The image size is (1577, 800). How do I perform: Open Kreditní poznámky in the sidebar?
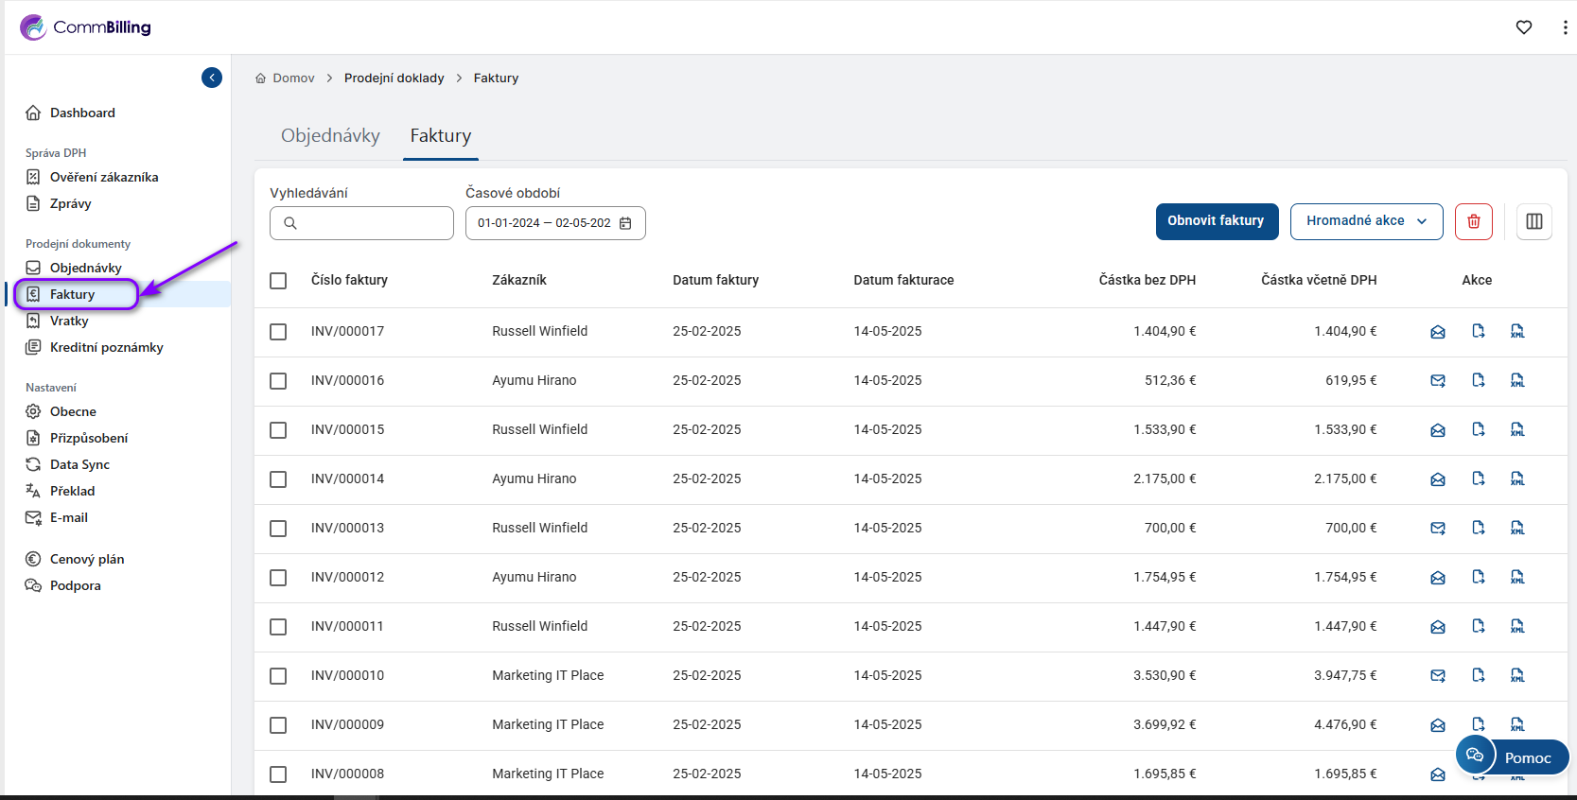(106, 347)
